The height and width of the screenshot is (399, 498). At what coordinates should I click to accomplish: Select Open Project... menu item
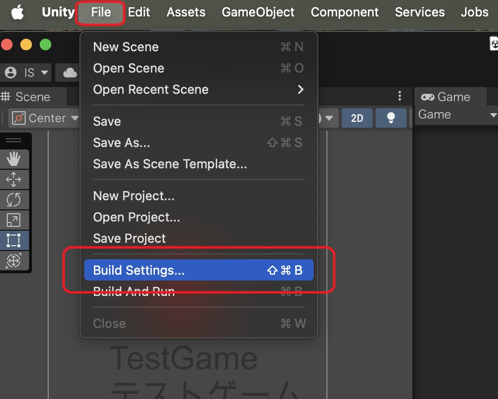click(x=198, y=217)
